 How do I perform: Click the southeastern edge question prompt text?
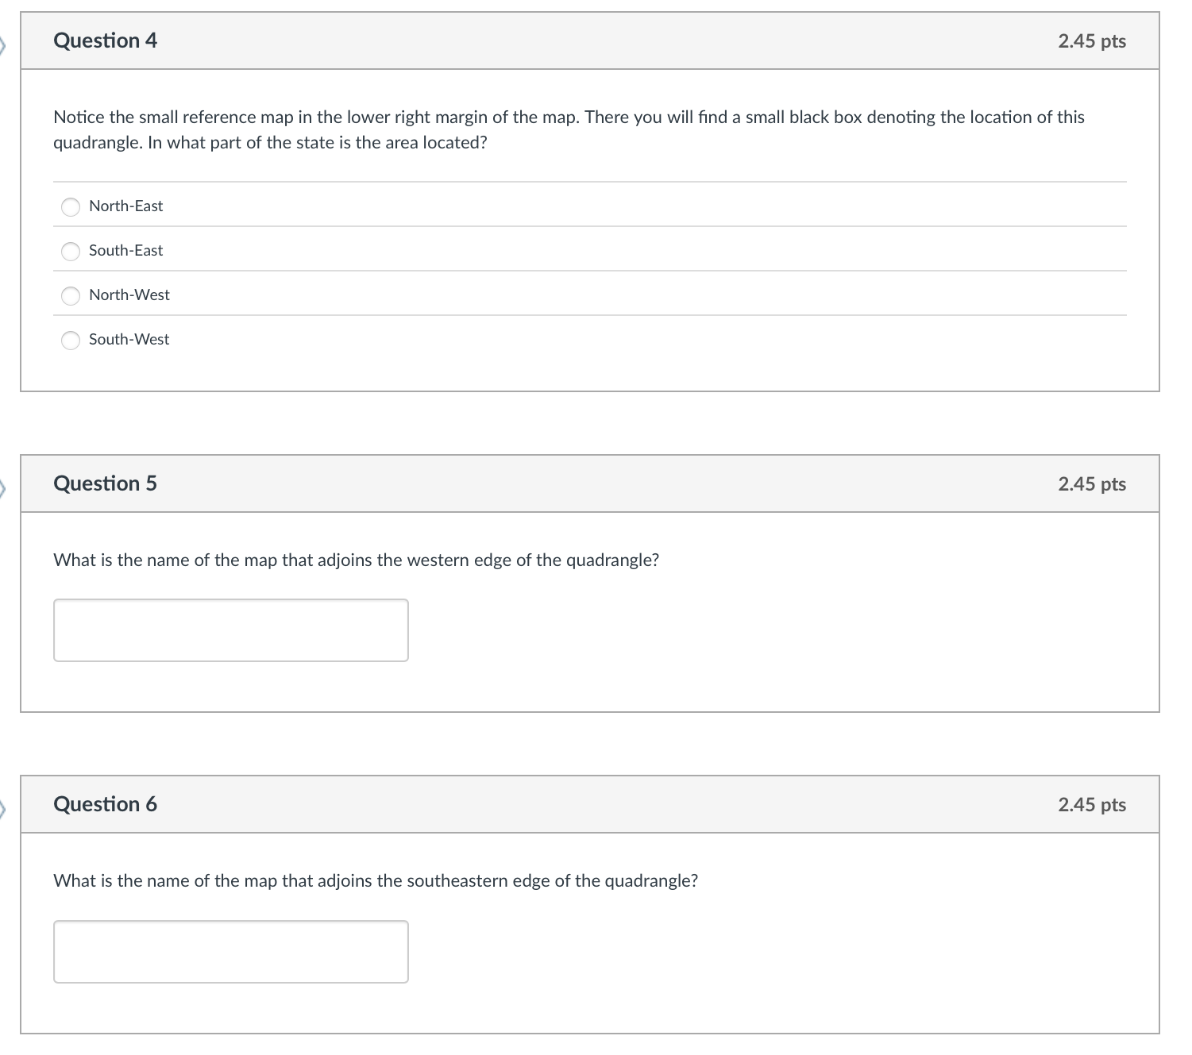[376, 881]
